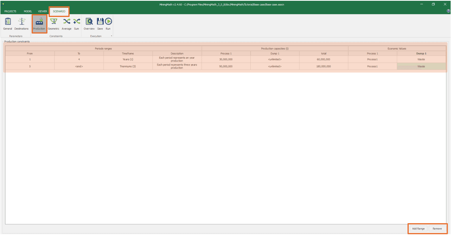The image size is (451, 235).
Task: Open the scenario Overview
Action: point(89,23)
